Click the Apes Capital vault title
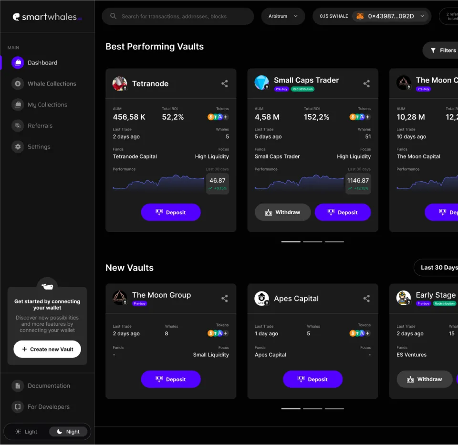This screenshot has width=458, height=445. 296,299
